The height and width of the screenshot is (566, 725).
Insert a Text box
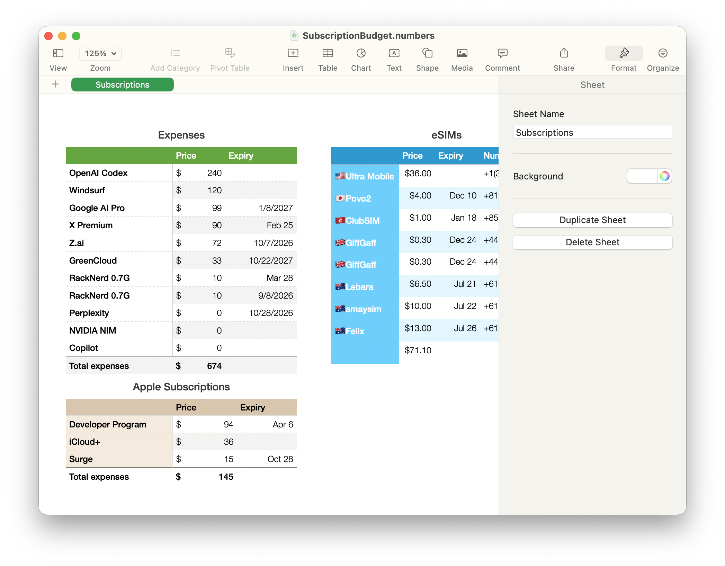394,53
